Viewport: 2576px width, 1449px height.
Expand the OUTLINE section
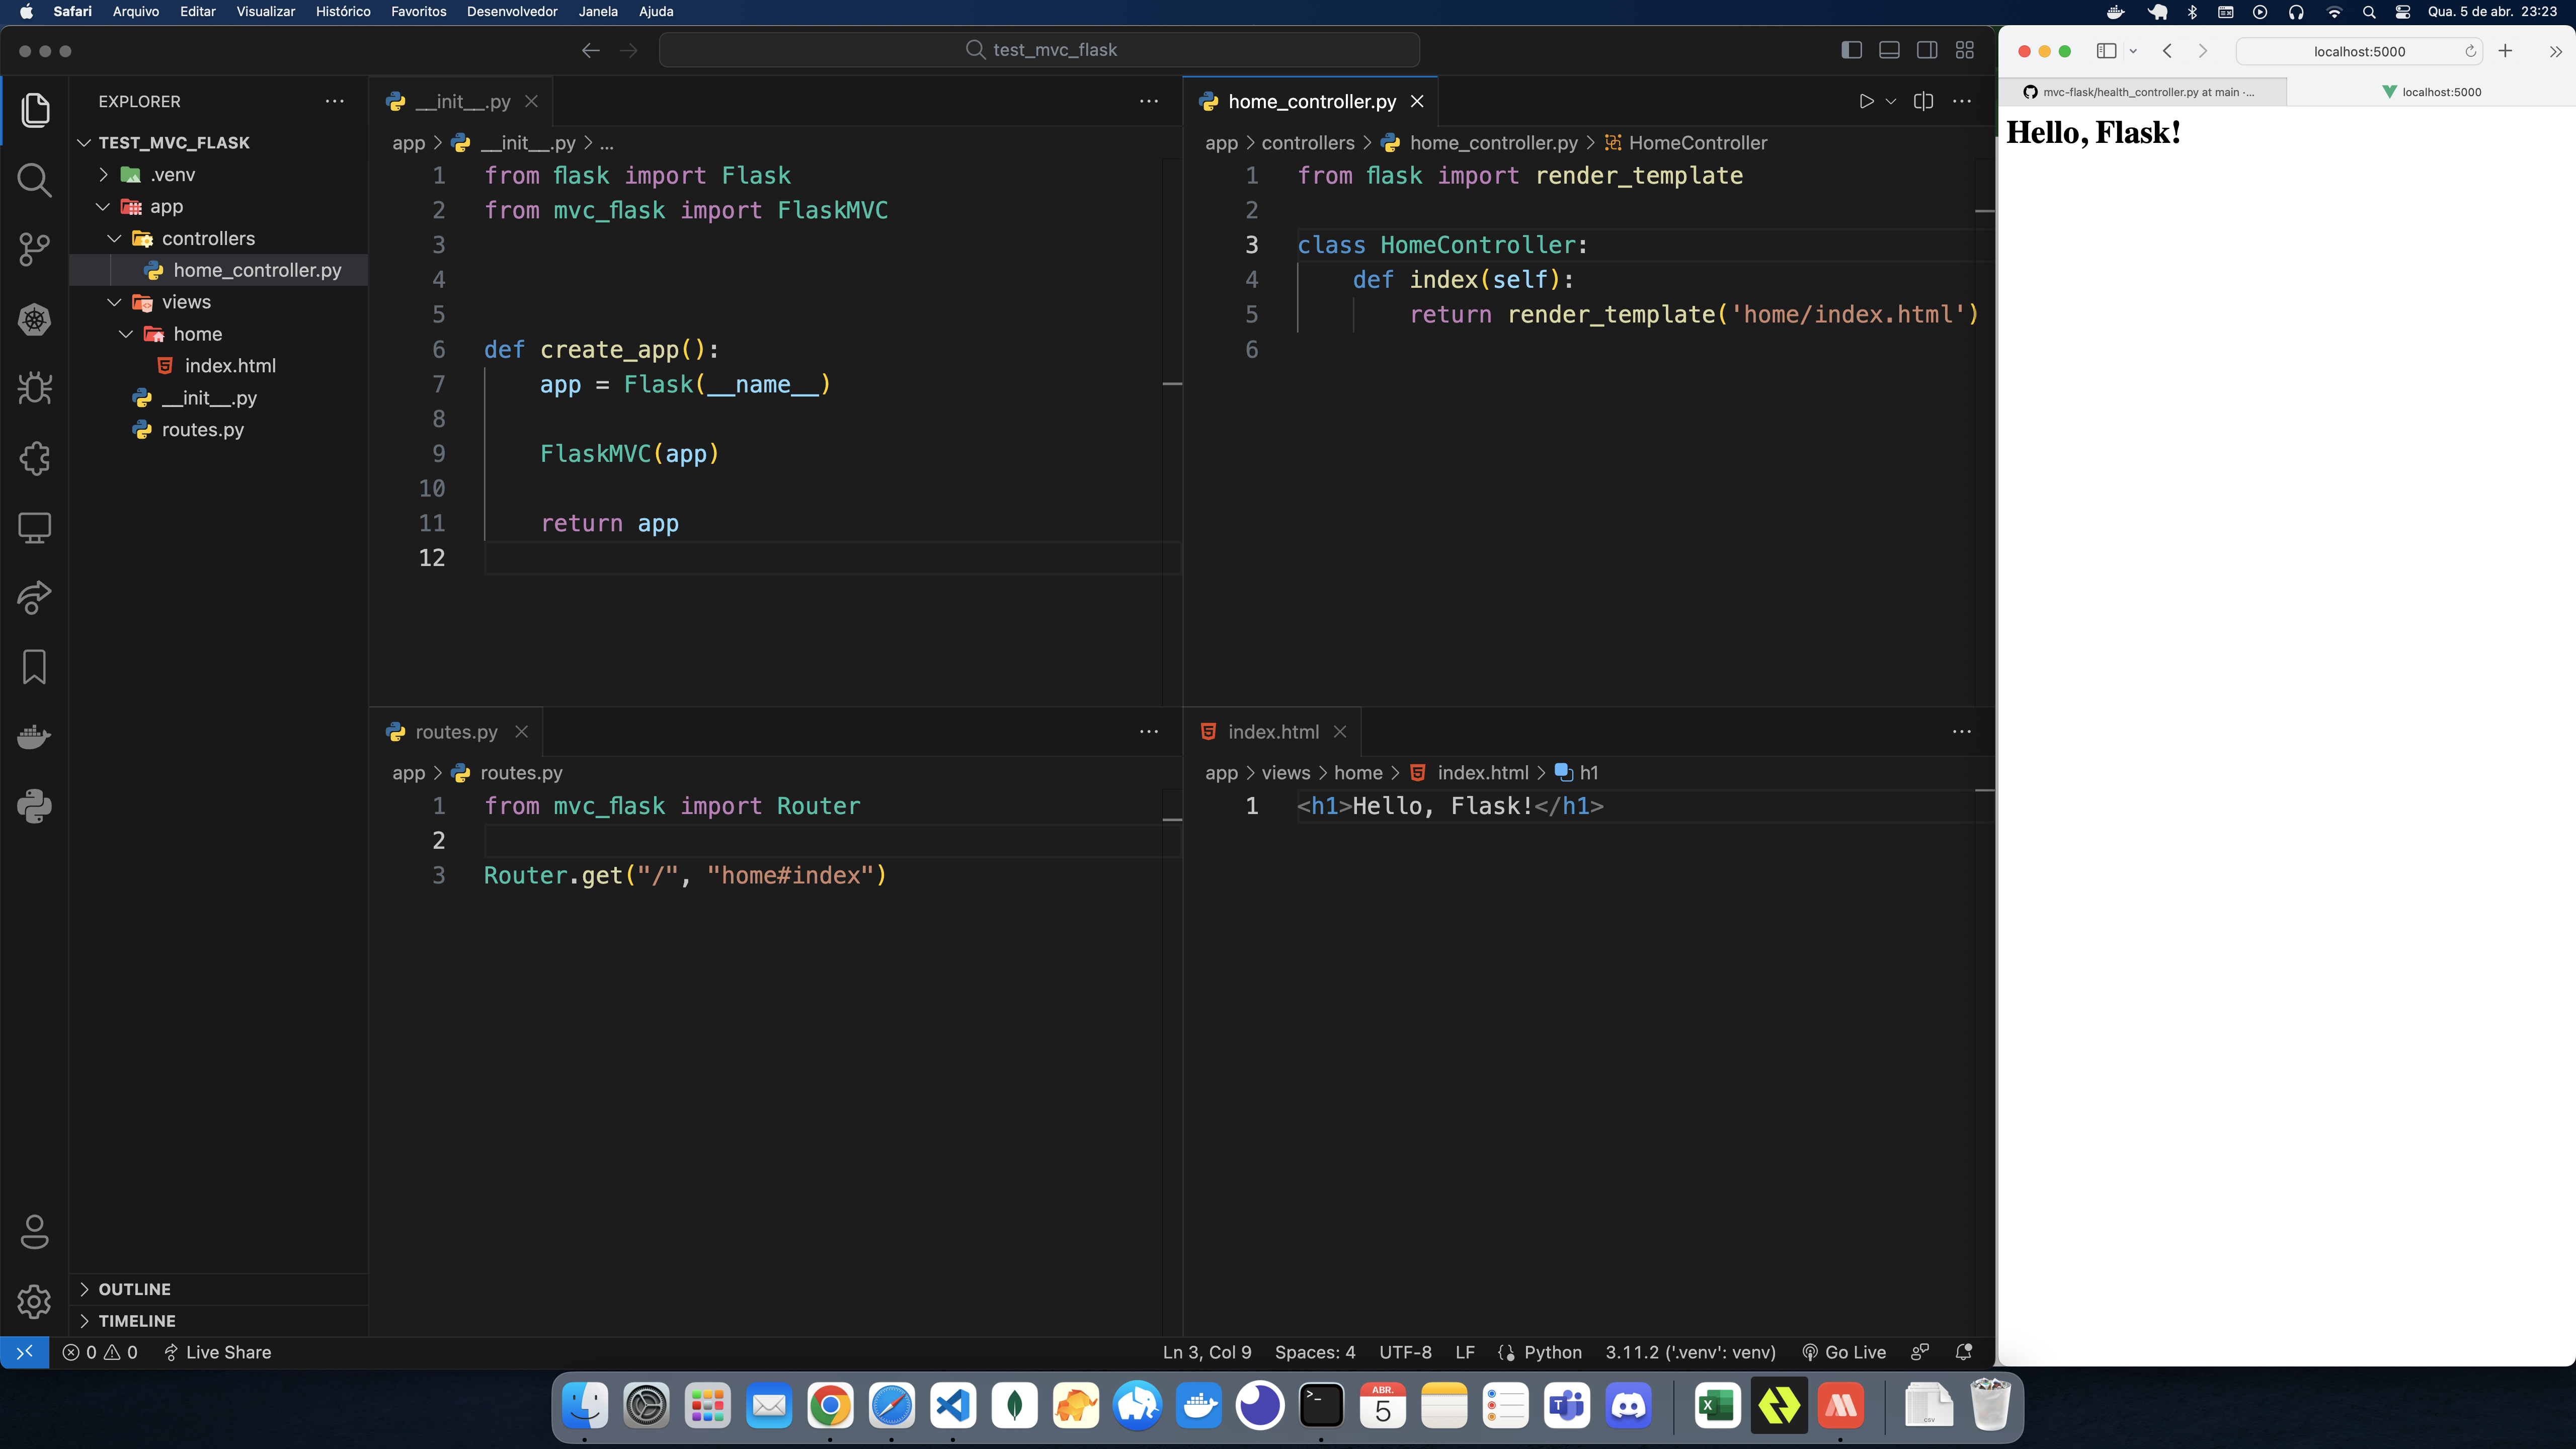coord(135,1290)
